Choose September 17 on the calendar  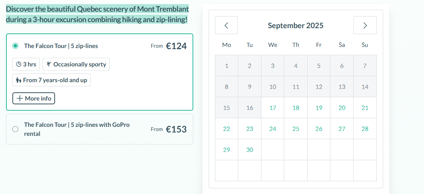[273, 108]
